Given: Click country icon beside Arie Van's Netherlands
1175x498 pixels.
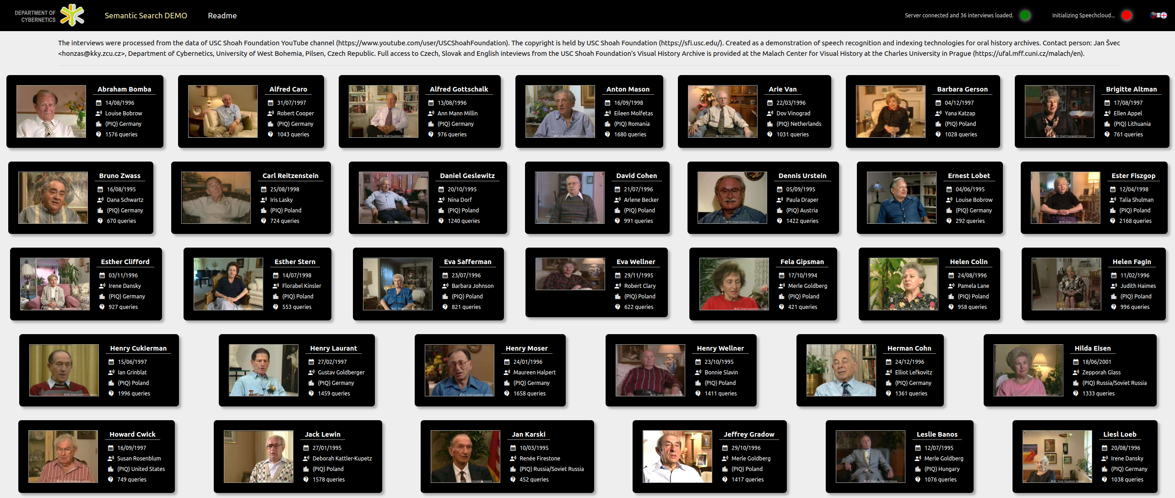Looking at the screenshot, I should (x=769, y=124).
